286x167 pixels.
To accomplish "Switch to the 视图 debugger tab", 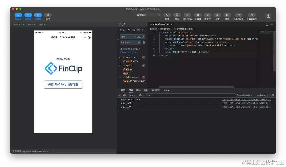I will [123, 90].
